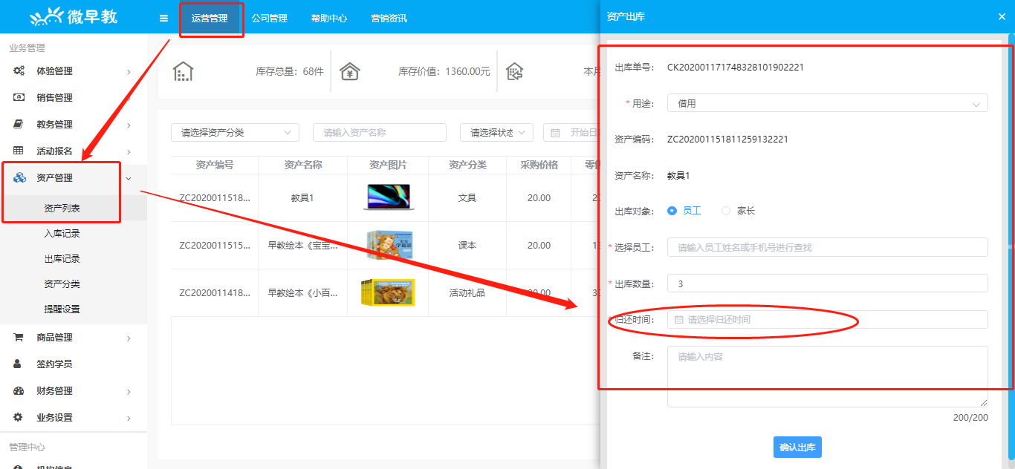Click the 确认出库 button

coord(797,447)
